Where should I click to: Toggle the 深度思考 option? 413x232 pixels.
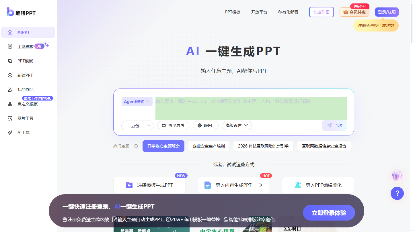pyautogui.click(x=173, y=125)
